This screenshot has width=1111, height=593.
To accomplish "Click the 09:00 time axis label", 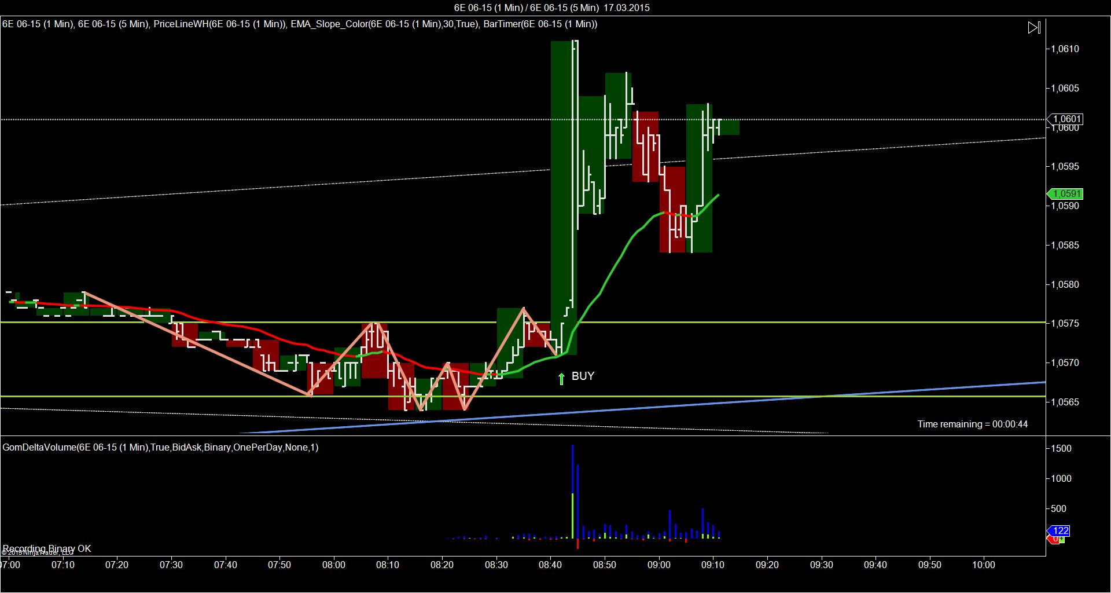I will 658,565.
